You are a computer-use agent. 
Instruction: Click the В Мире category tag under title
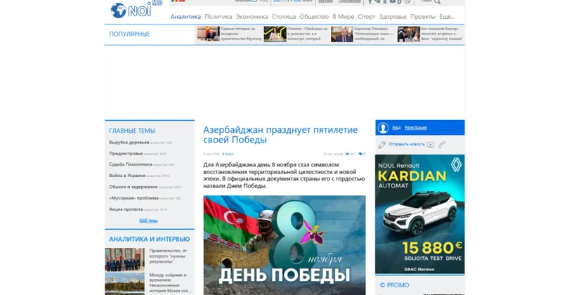tap(228, 154)
